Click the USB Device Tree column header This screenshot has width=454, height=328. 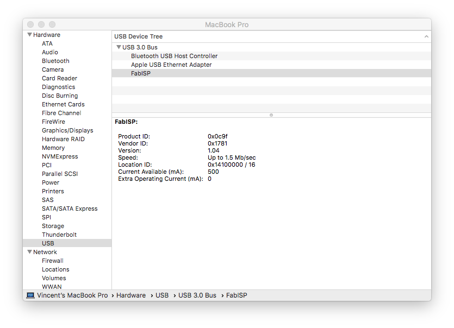[271, 36]
